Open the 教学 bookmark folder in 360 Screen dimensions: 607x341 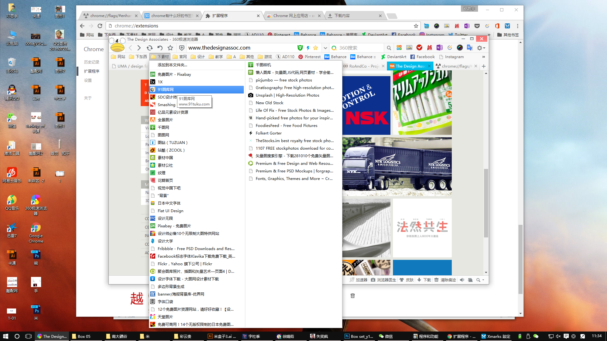click(x=216, y=57)
